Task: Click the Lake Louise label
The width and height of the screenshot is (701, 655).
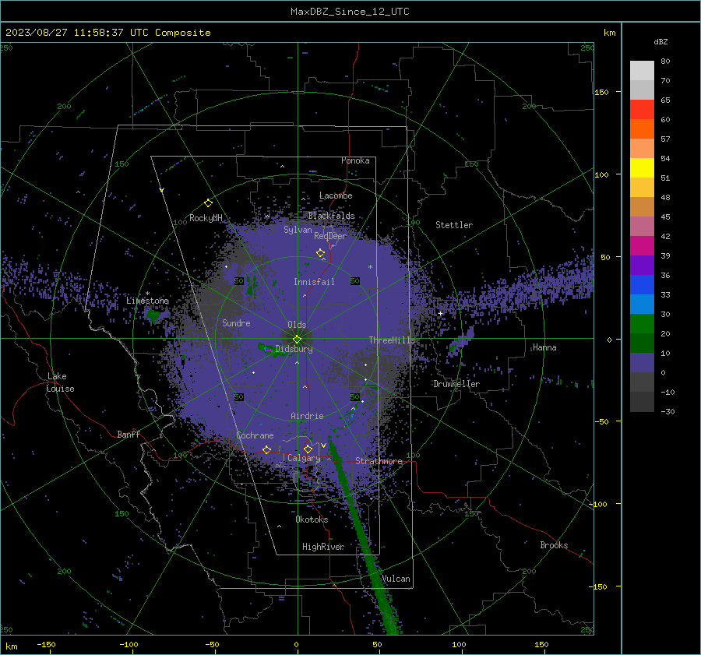Action: 60,382
